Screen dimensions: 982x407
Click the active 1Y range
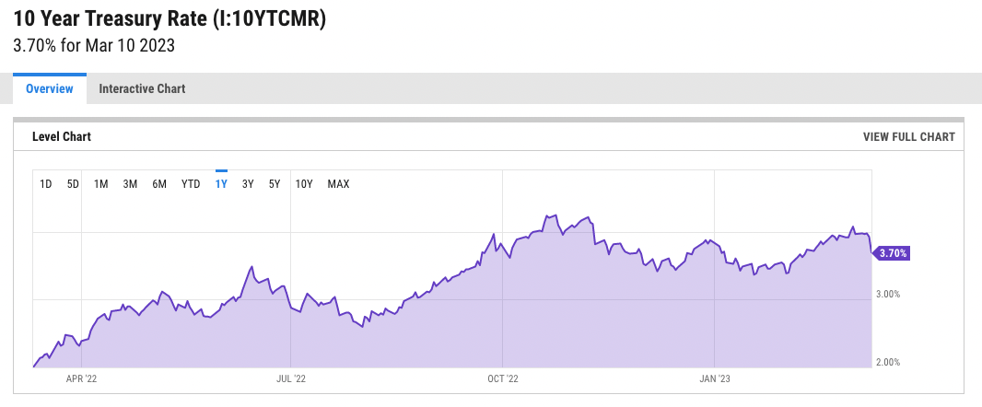[221, 184]
